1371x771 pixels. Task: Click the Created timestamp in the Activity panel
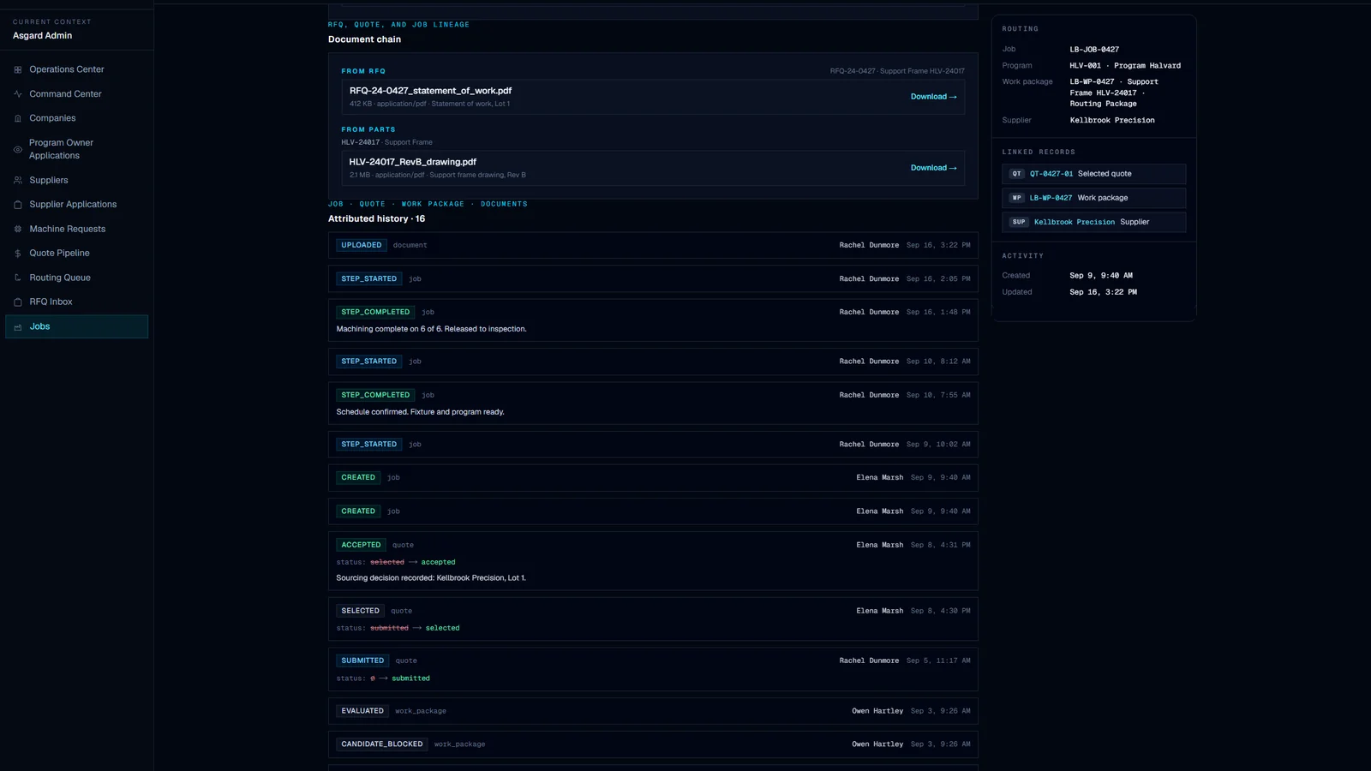pyautogui.click(x=1101, y=276)
